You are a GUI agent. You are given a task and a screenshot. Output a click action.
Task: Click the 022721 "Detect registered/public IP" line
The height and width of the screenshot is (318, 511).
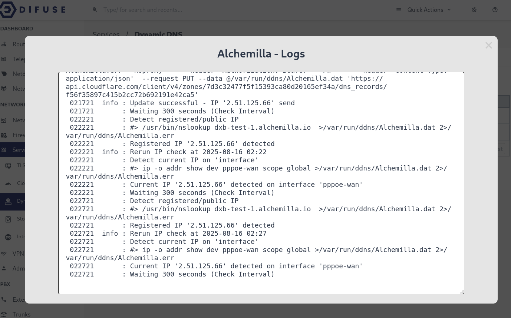[154, 201]
